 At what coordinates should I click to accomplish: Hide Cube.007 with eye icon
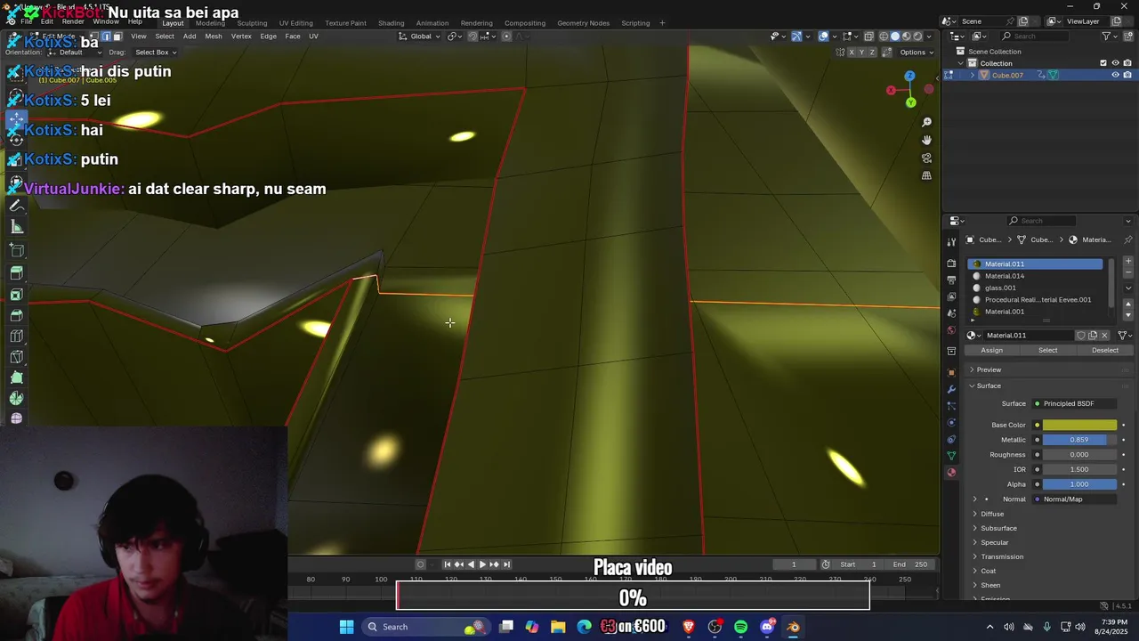pos(1115,76)
